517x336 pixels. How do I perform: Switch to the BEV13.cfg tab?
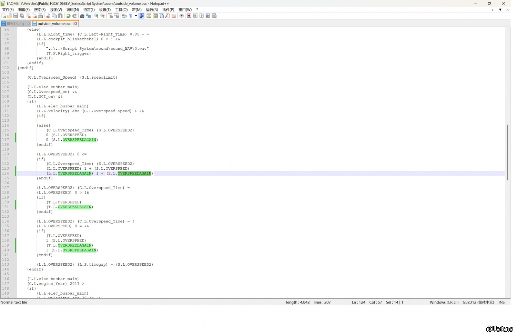15,24
